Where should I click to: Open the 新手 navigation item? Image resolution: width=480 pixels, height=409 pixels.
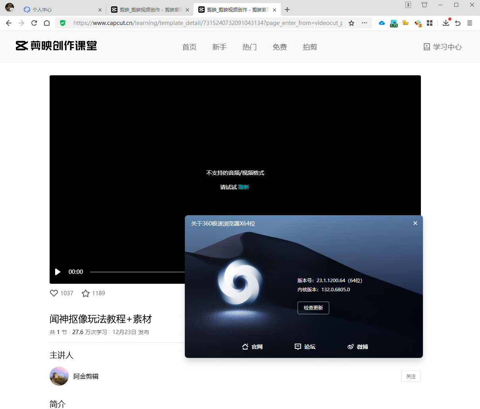pos(219,47)
